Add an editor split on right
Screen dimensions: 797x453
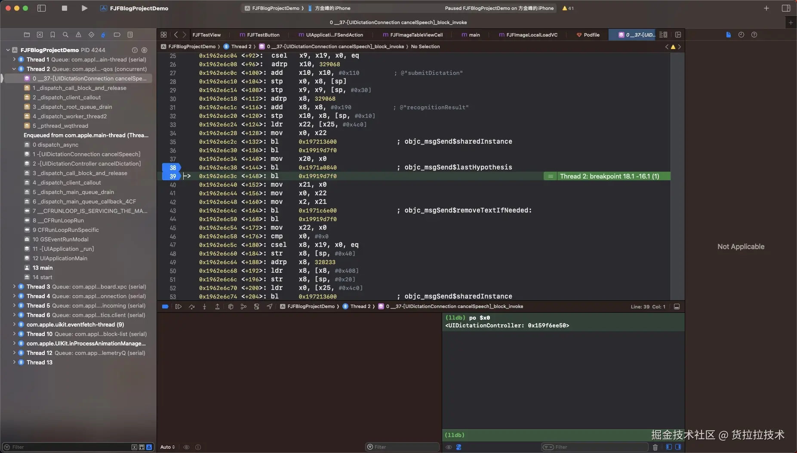tap(678, 35)
